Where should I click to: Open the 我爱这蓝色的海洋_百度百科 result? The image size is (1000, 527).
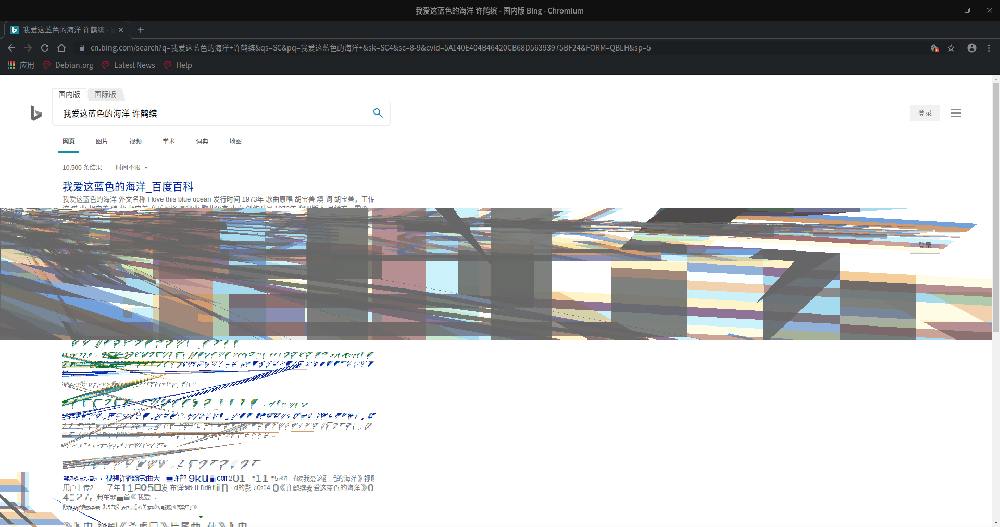click(x=128, y=186)
